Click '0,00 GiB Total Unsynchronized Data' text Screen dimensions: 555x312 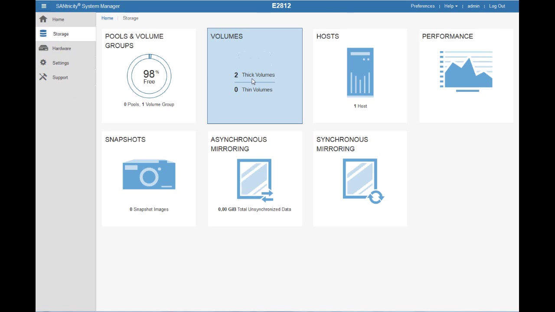(255, 209)
